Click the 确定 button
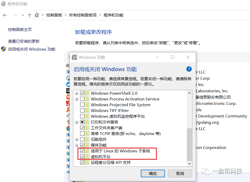 click(x=153, y=173)
